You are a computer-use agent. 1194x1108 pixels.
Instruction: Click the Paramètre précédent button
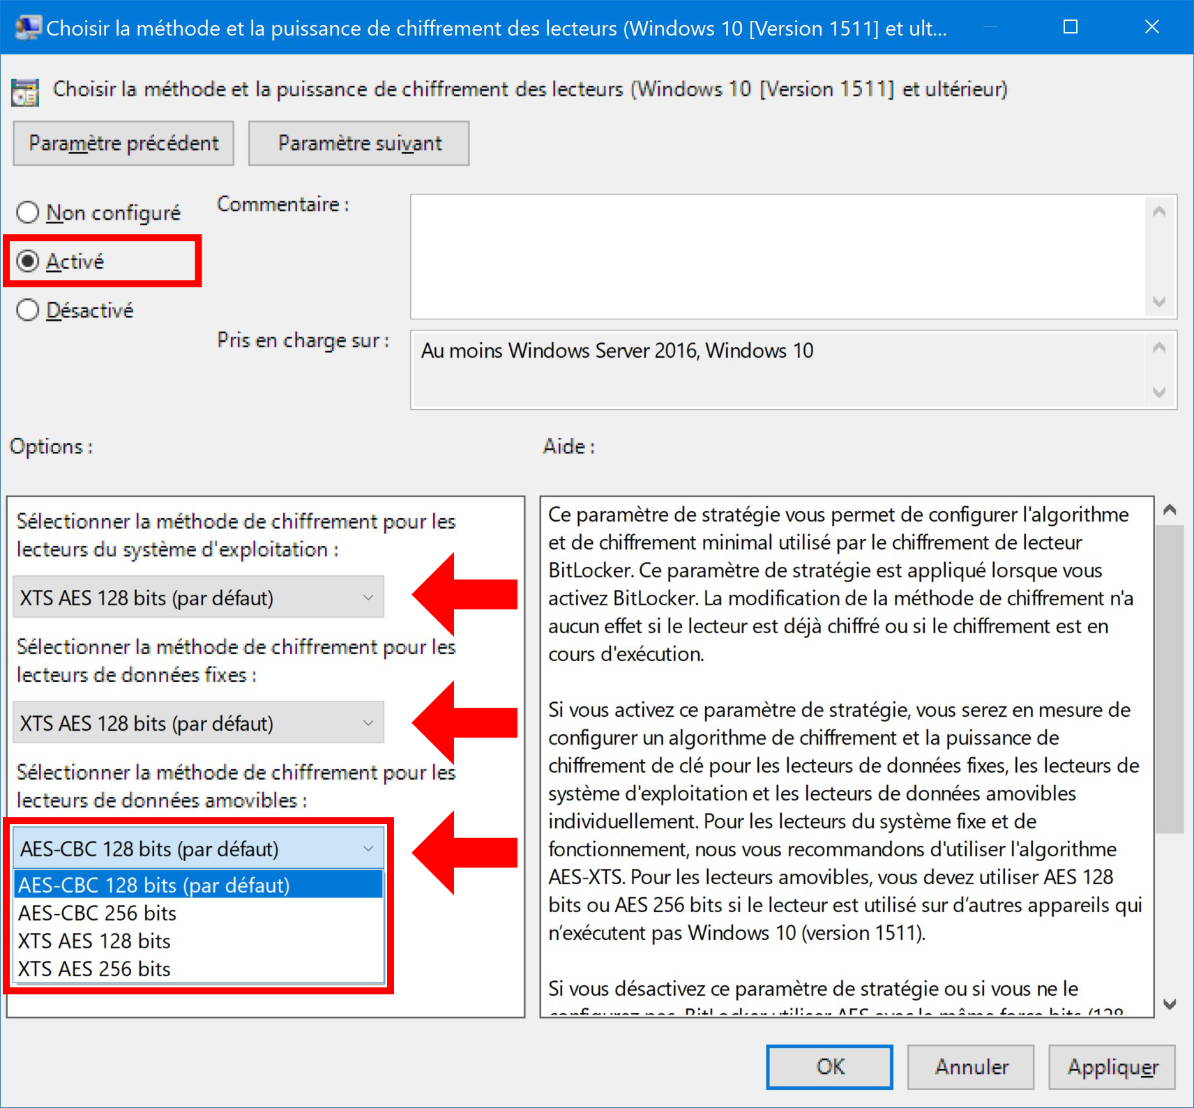tap(123, 143)
